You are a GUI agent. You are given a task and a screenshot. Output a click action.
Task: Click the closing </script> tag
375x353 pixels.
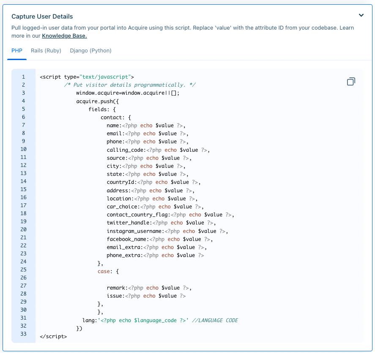click(53, 337)
